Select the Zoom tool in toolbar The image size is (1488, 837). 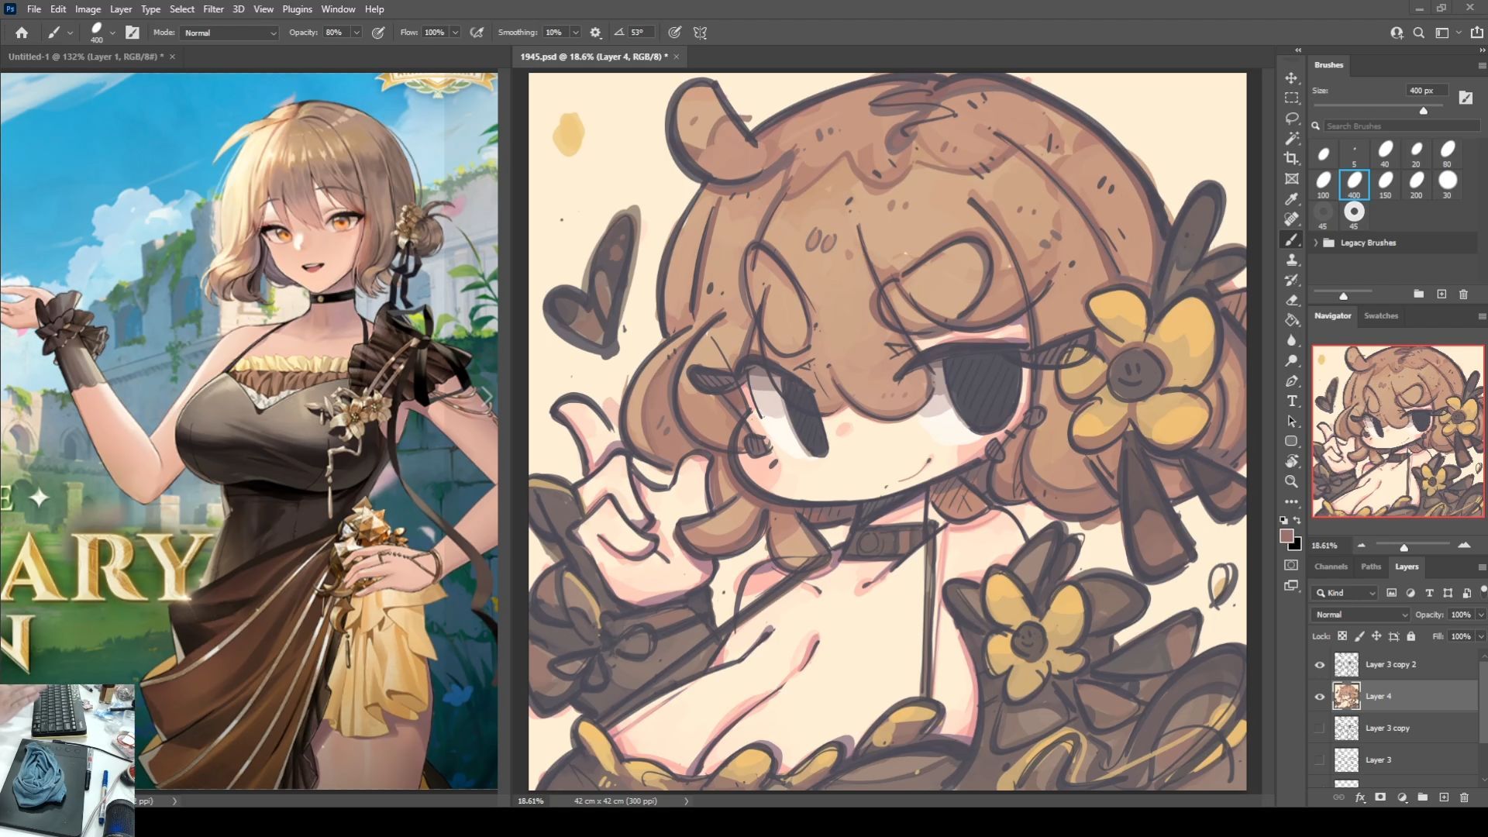click(x=1291, y=482)
